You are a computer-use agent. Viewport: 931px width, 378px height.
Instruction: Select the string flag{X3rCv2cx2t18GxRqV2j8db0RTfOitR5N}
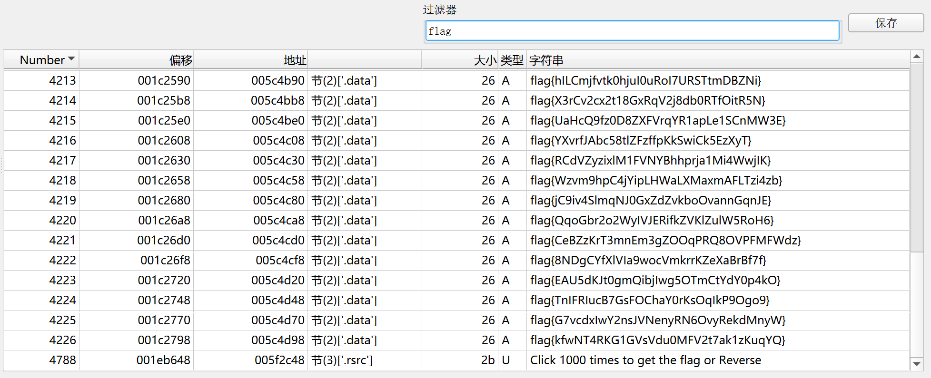coord(647,100)
